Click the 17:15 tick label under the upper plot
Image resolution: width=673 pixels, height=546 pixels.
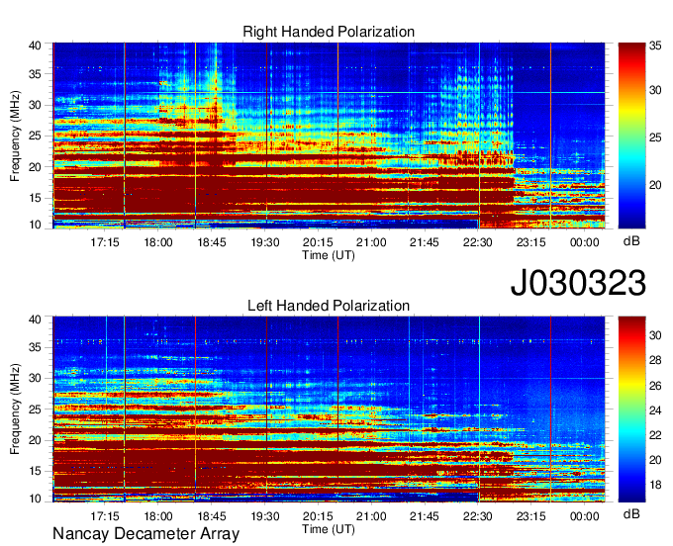105,242
